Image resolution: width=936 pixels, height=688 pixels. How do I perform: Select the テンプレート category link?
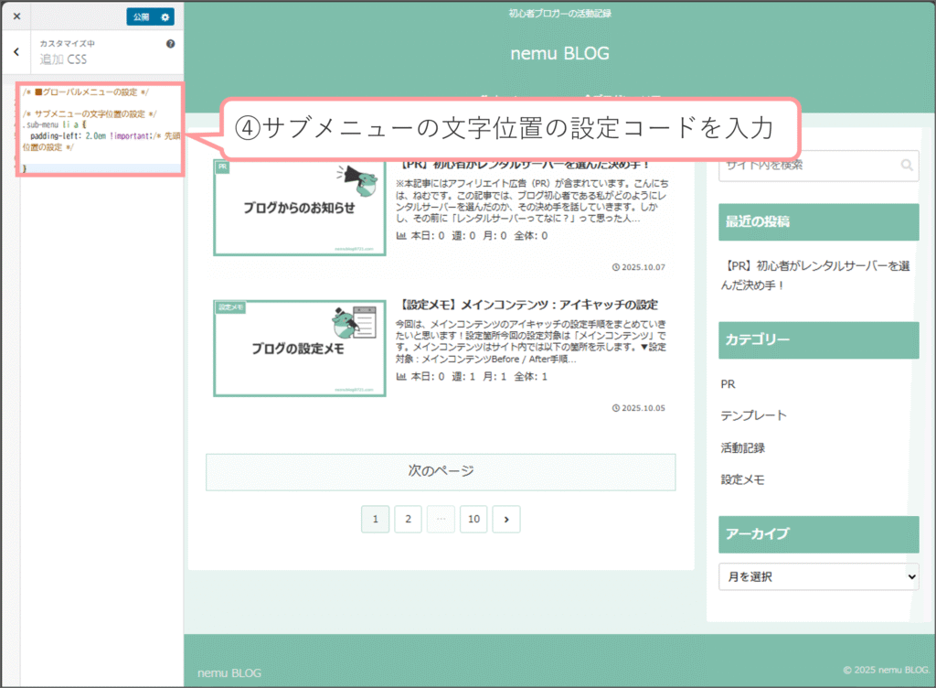pos(753,415)
